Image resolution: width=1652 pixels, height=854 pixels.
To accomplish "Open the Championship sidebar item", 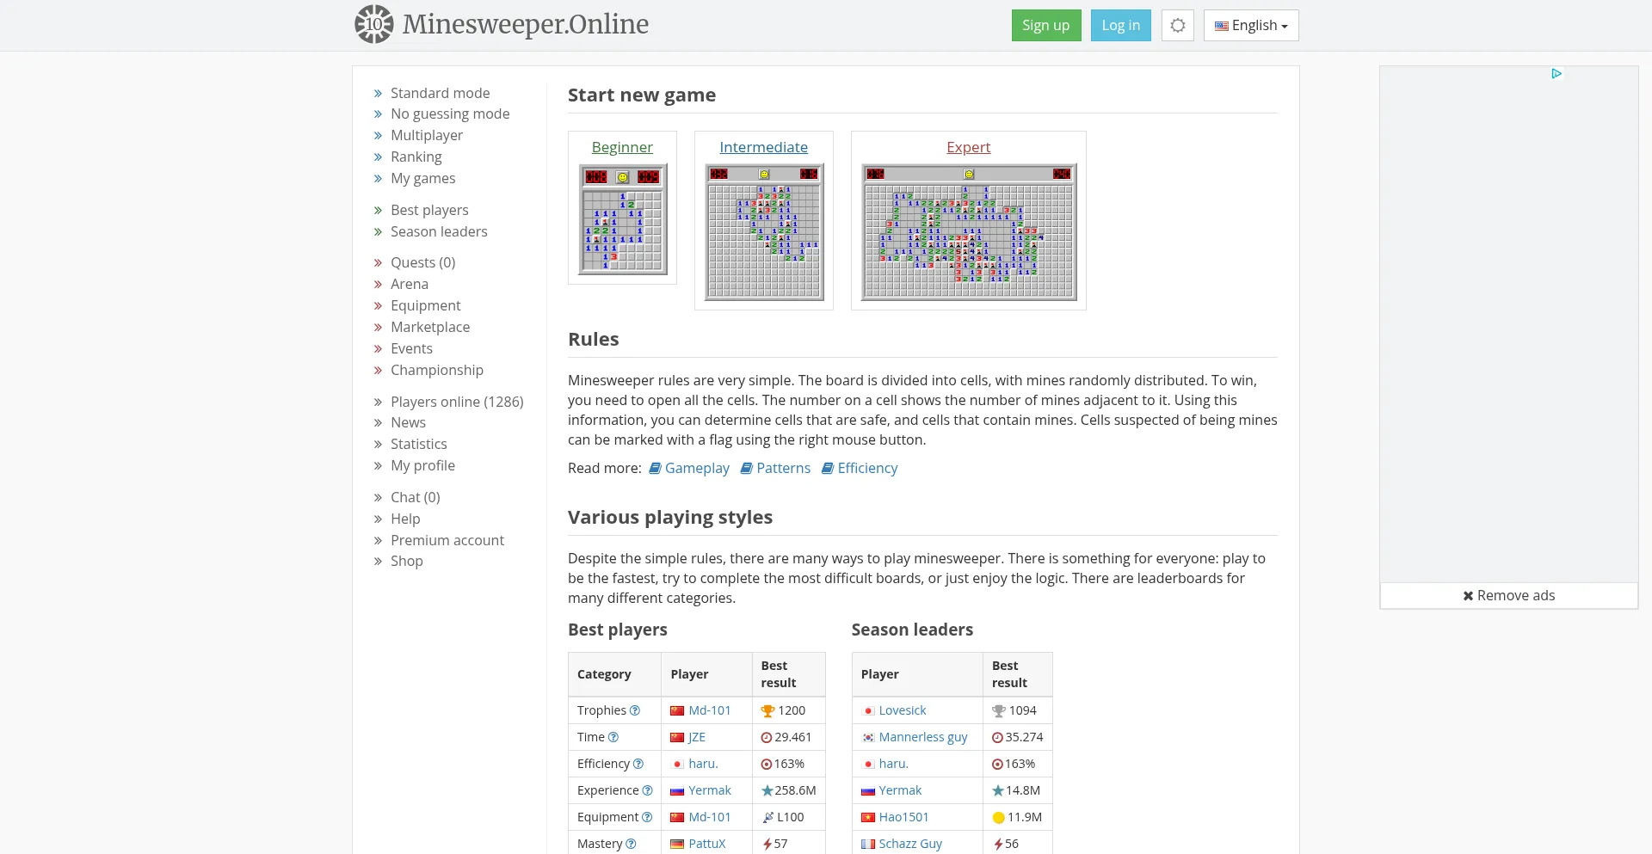I will click(436, 370).
